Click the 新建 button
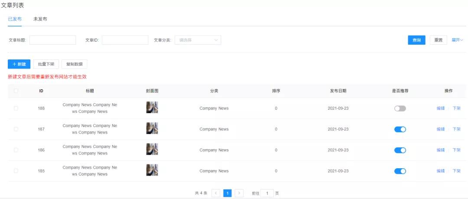 [x=19, y=64]
